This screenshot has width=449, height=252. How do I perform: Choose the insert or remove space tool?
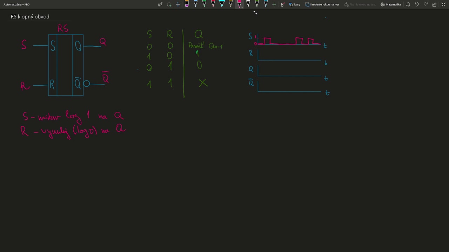pyautogui.click(x=178, y=5)
